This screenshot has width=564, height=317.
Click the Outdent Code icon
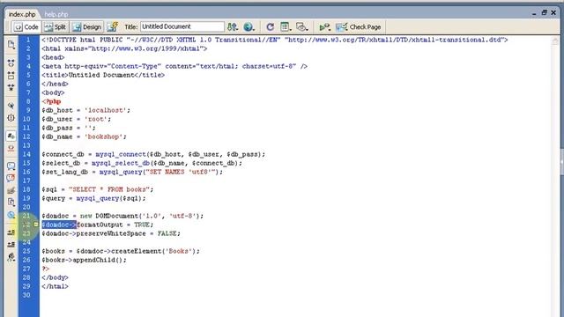(x=11, y=245)
